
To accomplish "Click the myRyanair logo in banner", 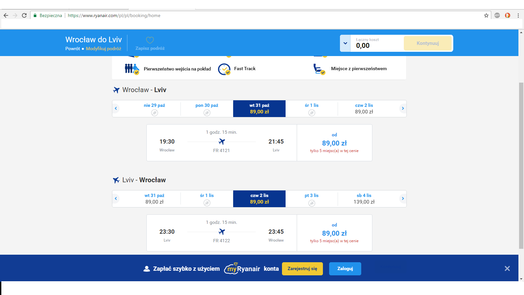I will [x=242, y=268].
